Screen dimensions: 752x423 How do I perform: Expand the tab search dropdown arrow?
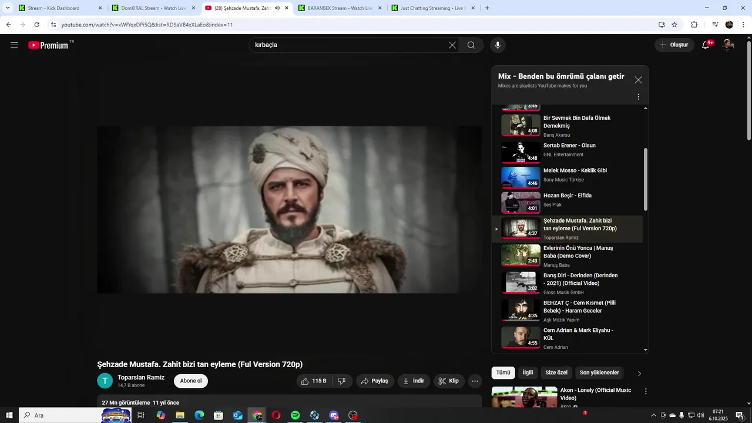tap(8, 8)
